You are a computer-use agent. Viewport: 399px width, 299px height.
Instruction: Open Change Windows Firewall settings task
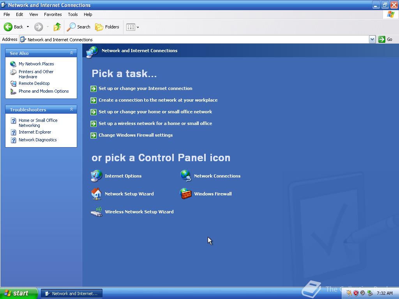click(136, 135)
